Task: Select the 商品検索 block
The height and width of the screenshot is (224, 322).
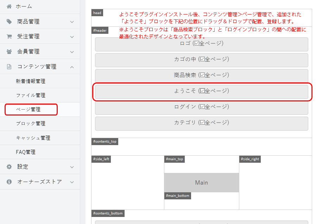Action: 201,76
